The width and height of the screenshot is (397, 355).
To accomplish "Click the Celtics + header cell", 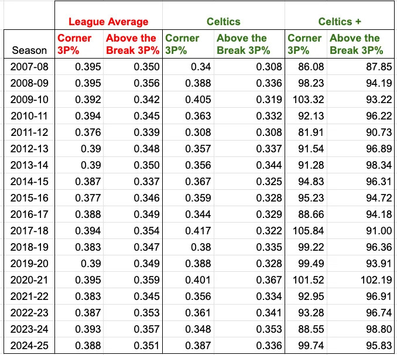I will tap(340, 15).
